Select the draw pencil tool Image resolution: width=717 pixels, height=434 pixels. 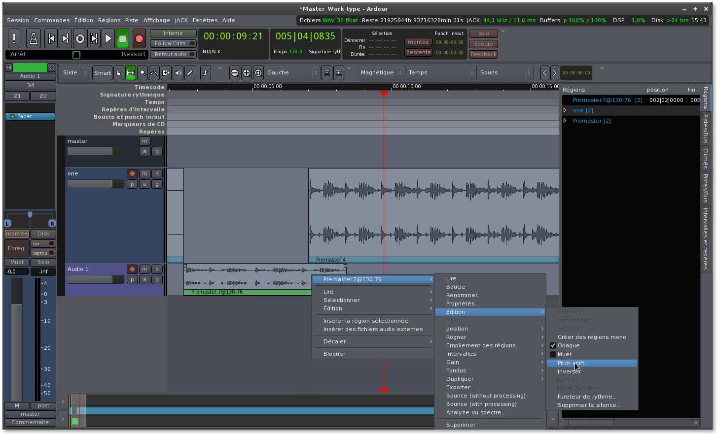tap(190, 73)
